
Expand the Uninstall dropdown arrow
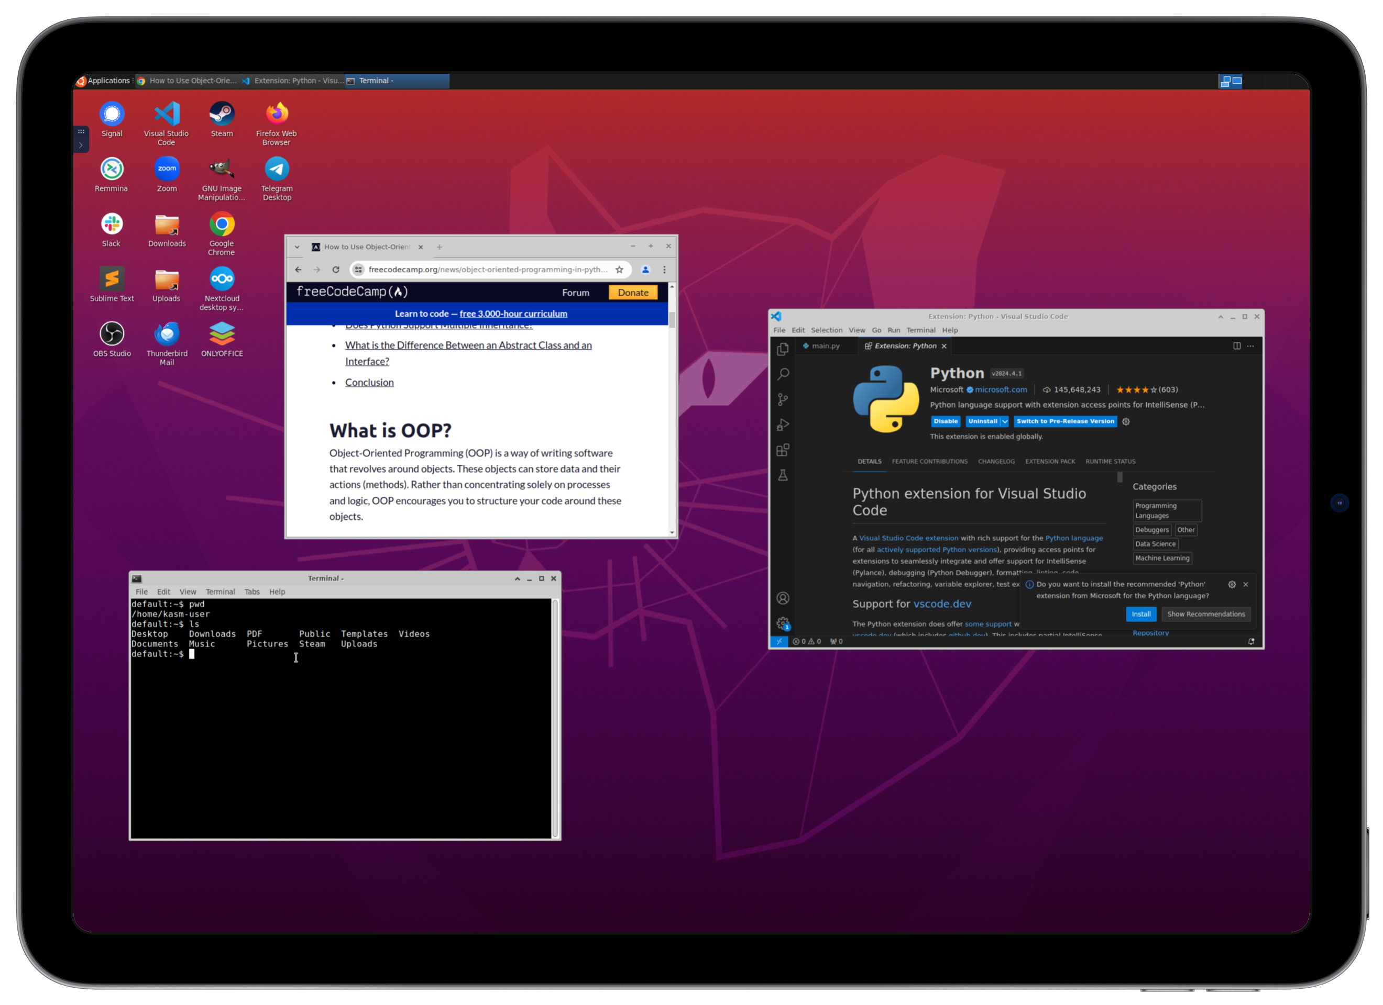(x=1005, y=421)
